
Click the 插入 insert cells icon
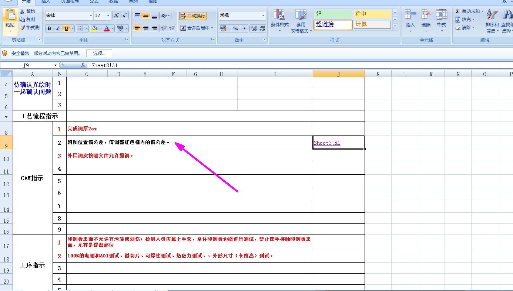point(410,15)
